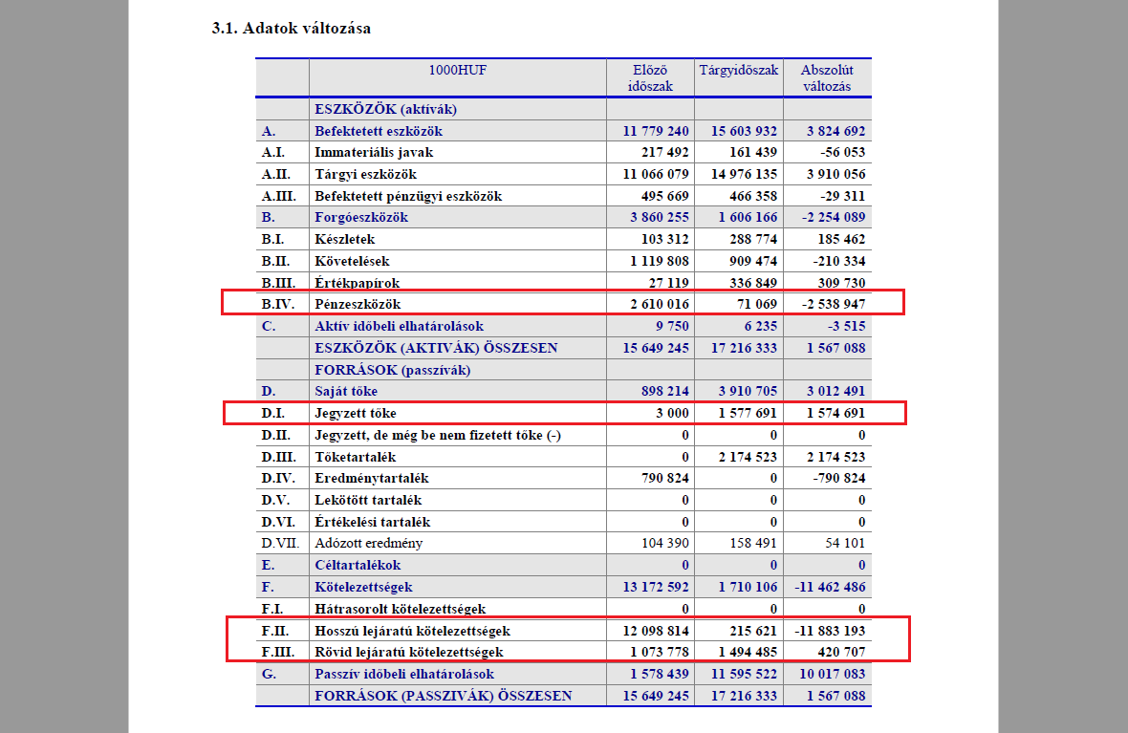Click the "Hosszú lejáratú kötelezettségek" row label
Image resolution: width=1128 pixels, height=733 pixels.
pos(412,631)
